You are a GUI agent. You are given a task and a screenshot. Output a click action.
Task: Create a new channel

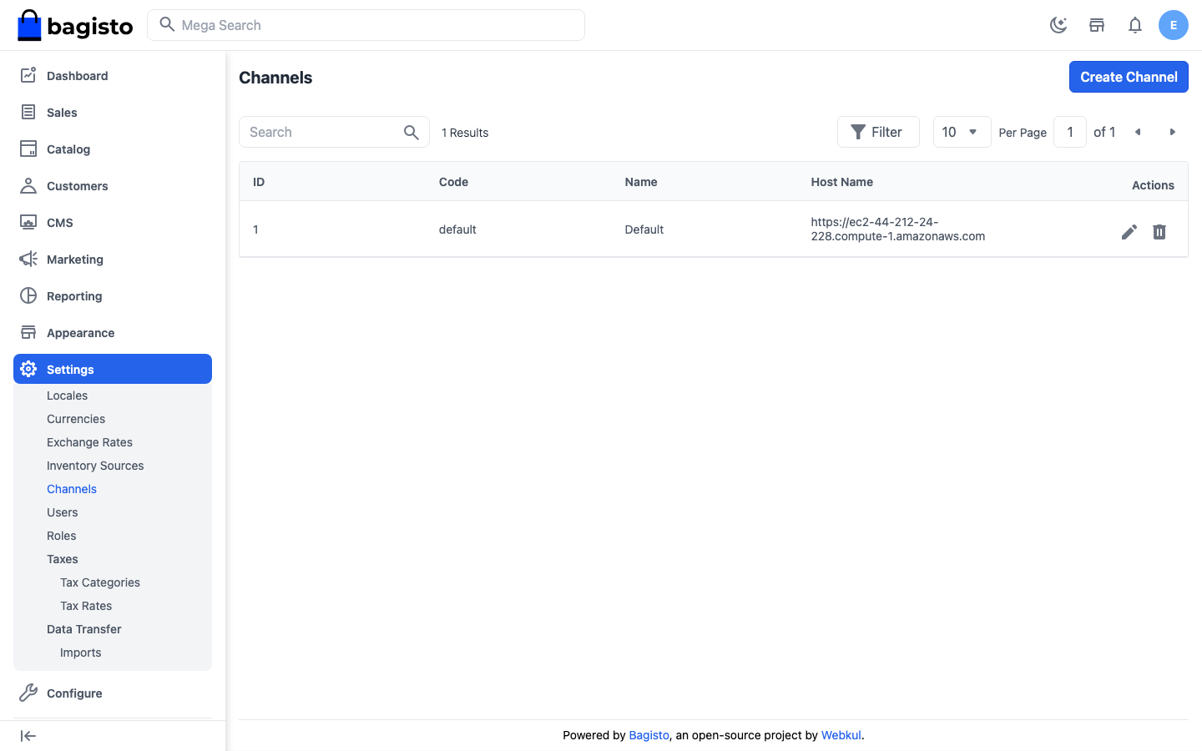(1129, 77)
